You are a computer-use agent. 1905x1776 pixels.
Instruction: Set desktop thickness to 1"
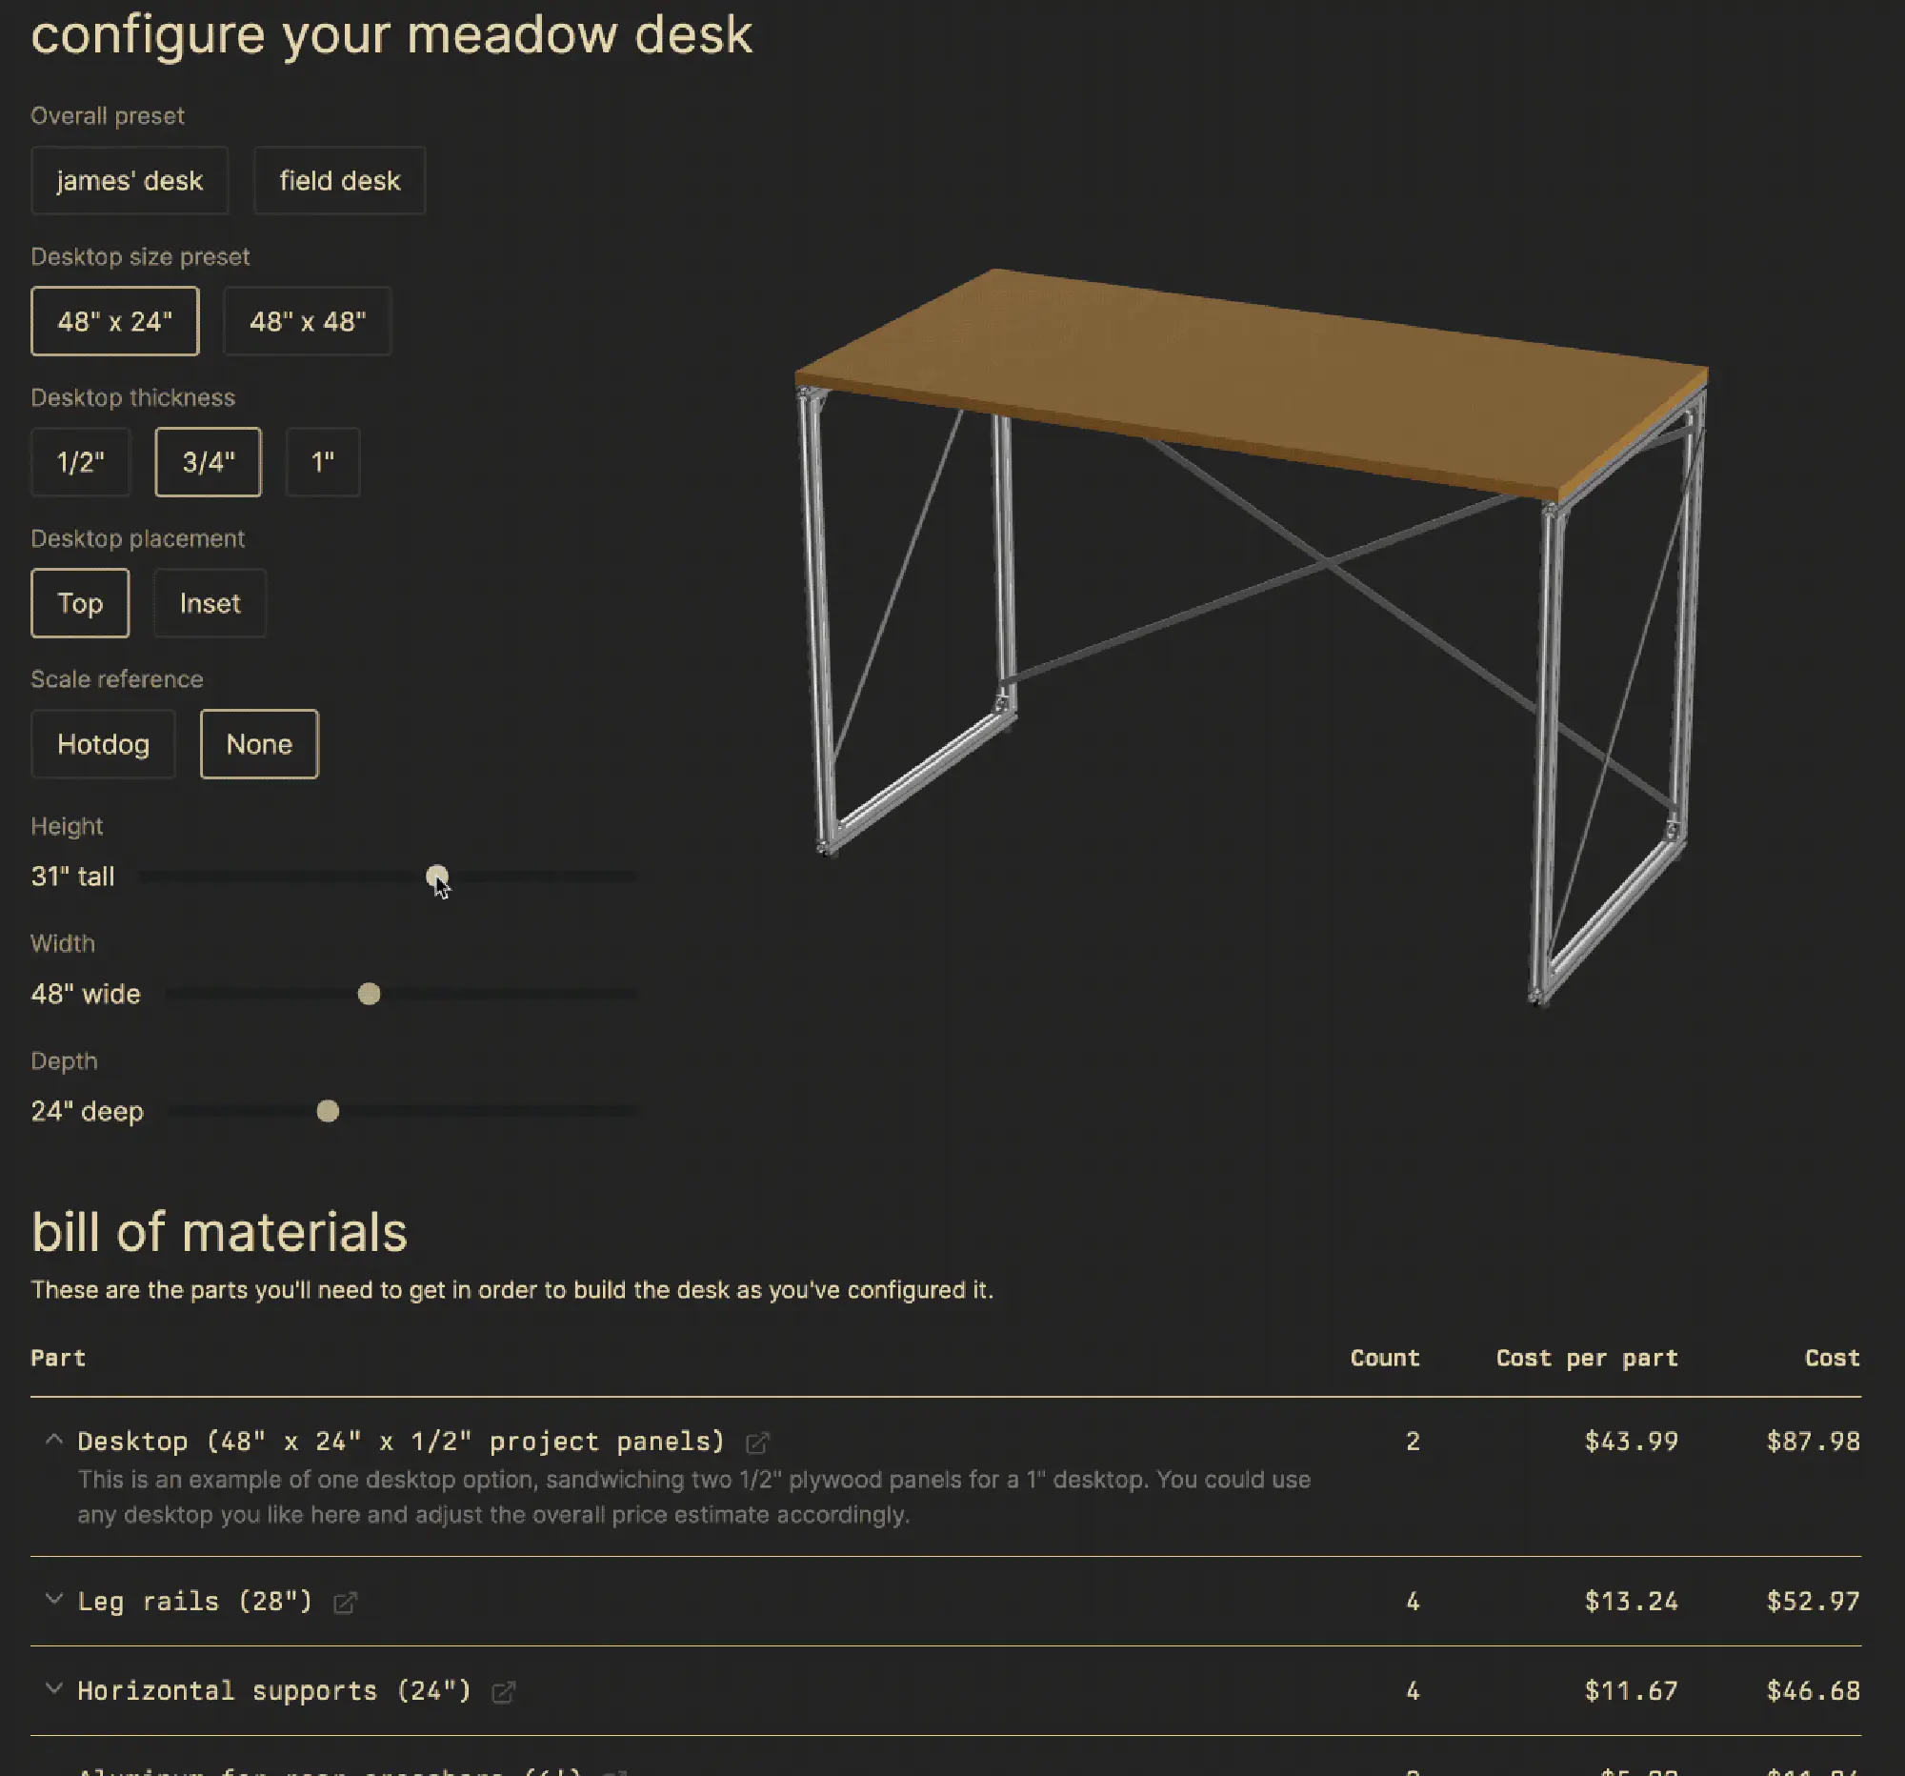pos(322,462)
